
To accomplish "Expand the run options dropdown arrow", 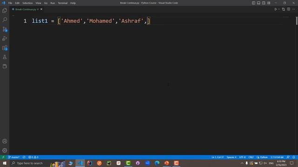I will [x=279, y=9].
